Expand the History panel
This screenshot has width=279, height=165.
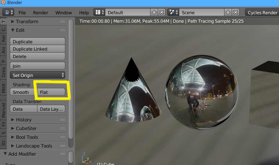pos(12,120)
